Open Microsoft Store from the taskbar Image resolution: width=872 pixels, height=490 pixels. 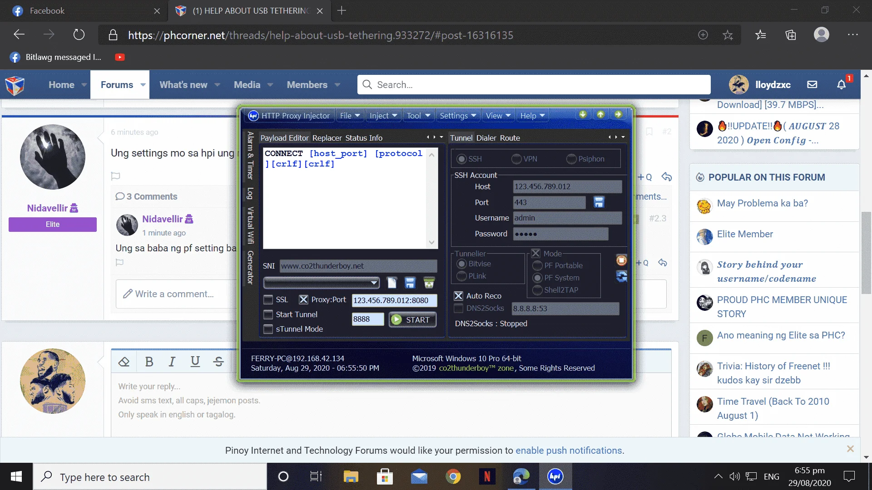[385, 476]
